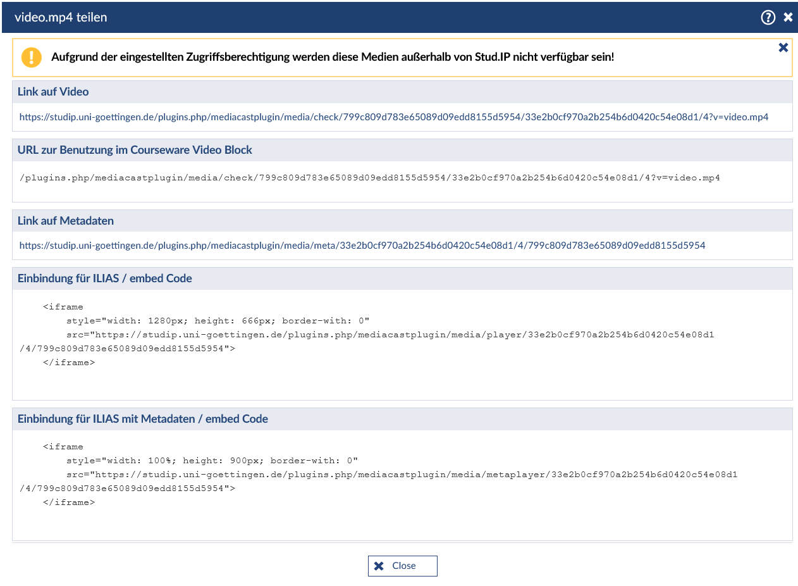Click the Courseware Video Block URL path
This screenshot has height=586, width=798.
[369, 178]
